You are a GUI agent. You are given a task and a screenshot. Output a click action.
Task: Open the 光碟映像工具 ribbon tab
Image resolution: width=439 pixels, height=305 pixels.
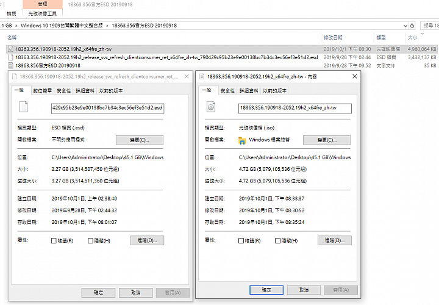(43, 13)
